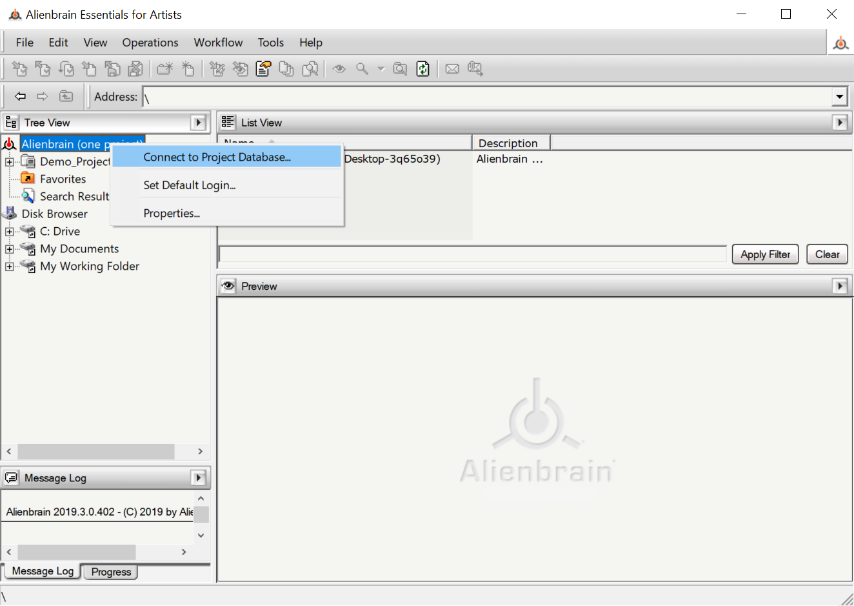Image resolution: width=854 pixels, height=606 pixels.
Task: Click the new folder toolbar icon
Action: tap(165, 69)
